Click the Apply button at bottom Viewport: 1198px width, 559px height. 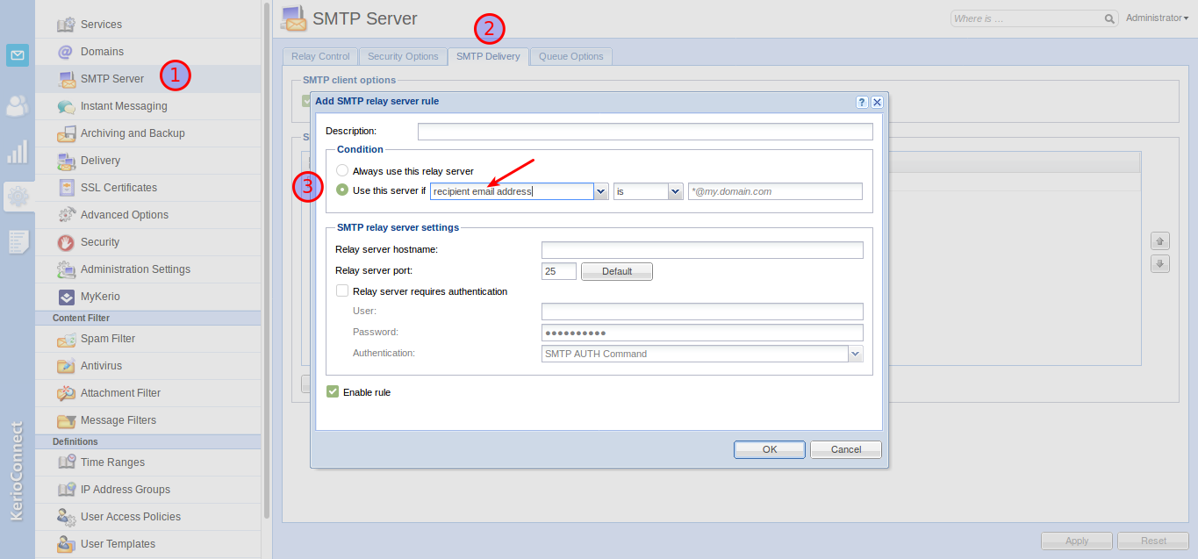click(1077, 541)
